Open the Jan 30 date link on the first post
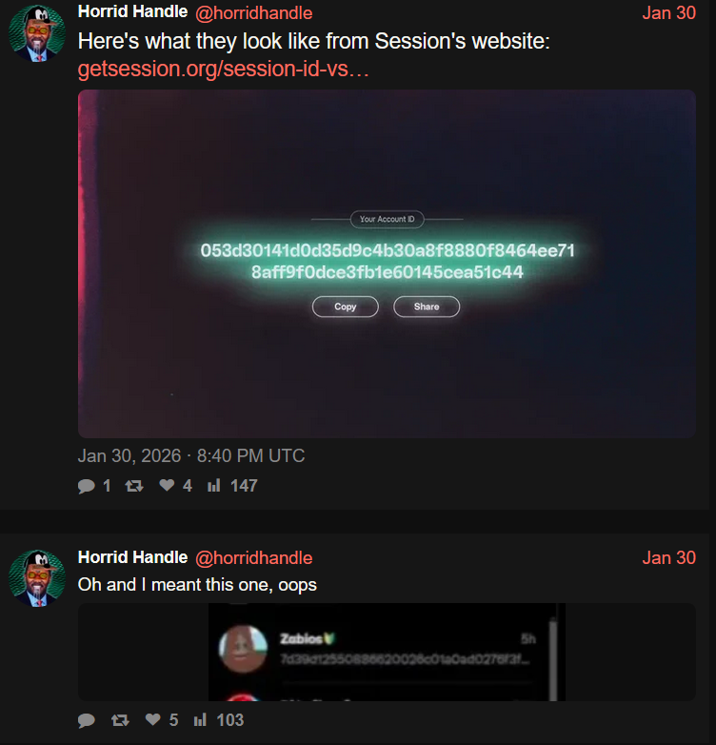Viewport: 716px width, 745px height. [668, 12]
